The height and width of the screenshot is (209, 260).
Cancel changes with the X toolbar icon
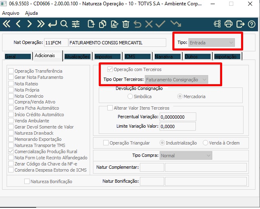149,24
